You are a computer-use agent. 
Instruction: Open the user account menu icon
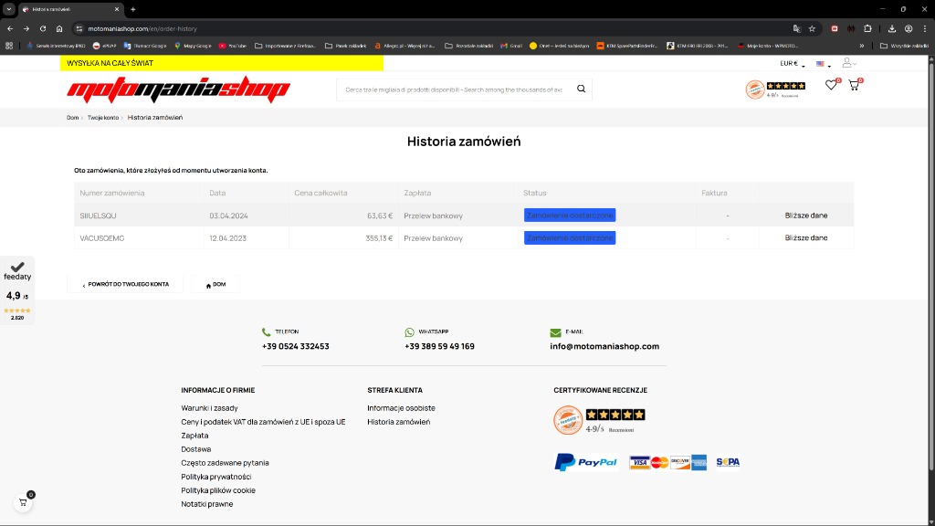tap(846, 63)
